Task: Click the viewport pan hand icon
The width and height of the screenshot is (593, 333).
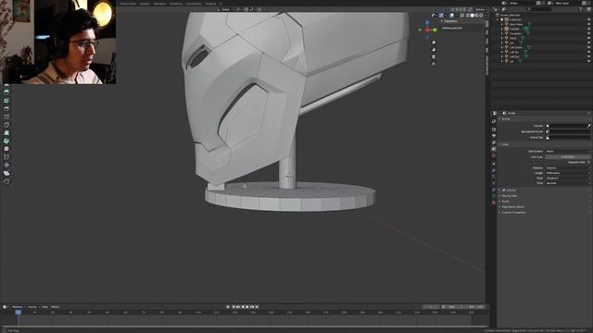Action: pos(434,50)
